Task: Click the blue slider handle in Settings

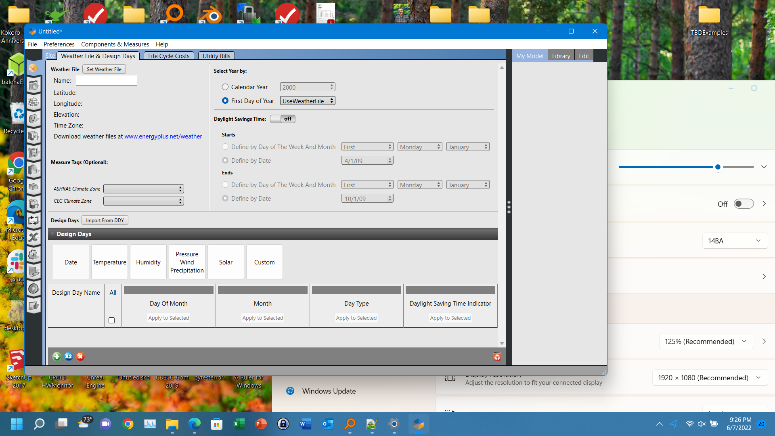Action: (x=718, y=167)
